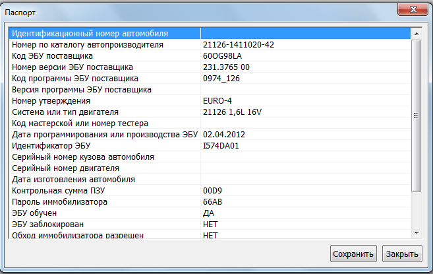This screenshot has height=274, width=433.
Task: Select the Система или тип двигателя row
Action: coord(65,112)
